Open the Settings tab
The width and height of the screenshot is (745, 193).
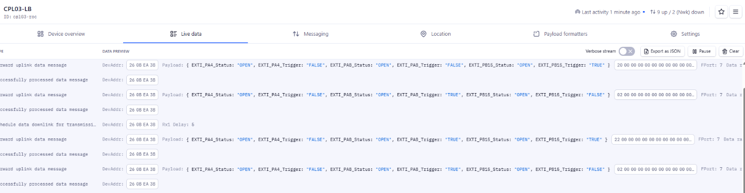(x=685, y=34)
